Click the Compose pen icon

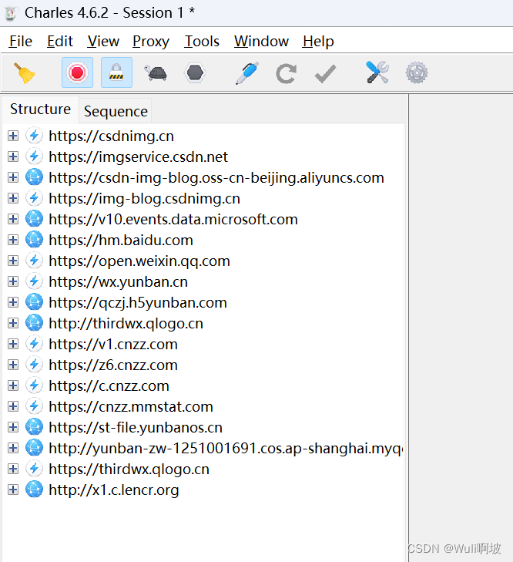tap(247, 72)
